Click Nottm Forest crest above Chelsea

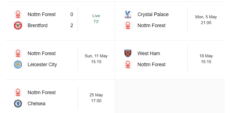click(18, 93)
